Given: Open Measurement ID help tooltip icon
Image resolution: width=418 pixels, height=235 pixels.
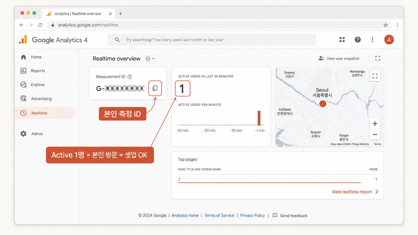Looking at the screenshot, I should [x=130, y=77].
